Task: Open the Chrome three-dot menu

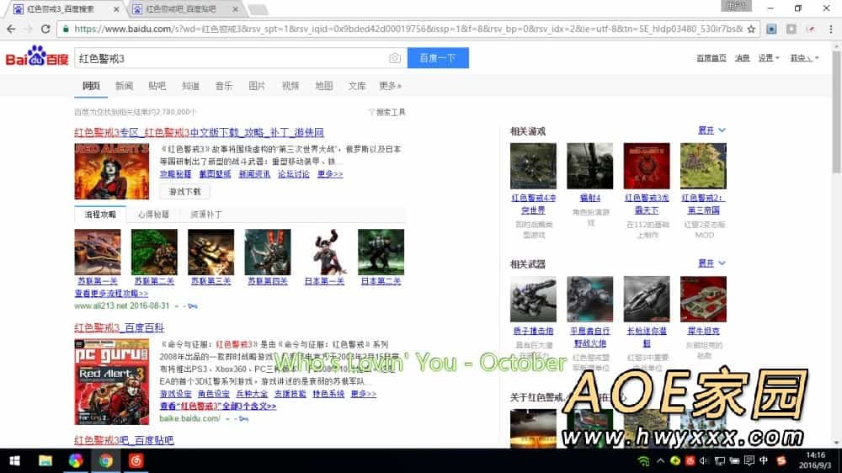Action: (830, 29)
